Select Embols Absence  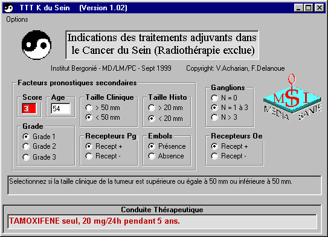point(166,156)
